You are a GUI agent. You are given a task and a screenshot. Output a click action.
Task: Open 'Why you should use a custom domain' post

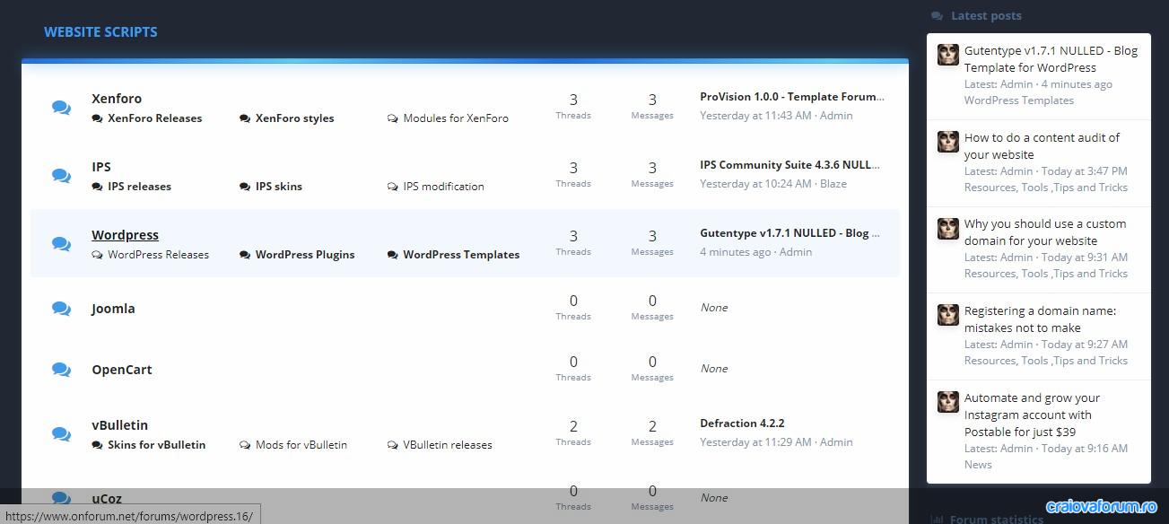(x=1045, y=232)
